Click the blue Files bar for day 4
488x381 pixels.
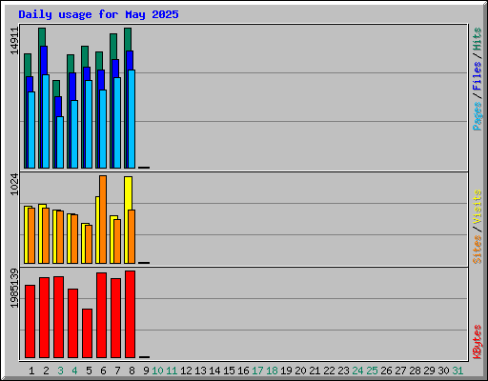71,87
